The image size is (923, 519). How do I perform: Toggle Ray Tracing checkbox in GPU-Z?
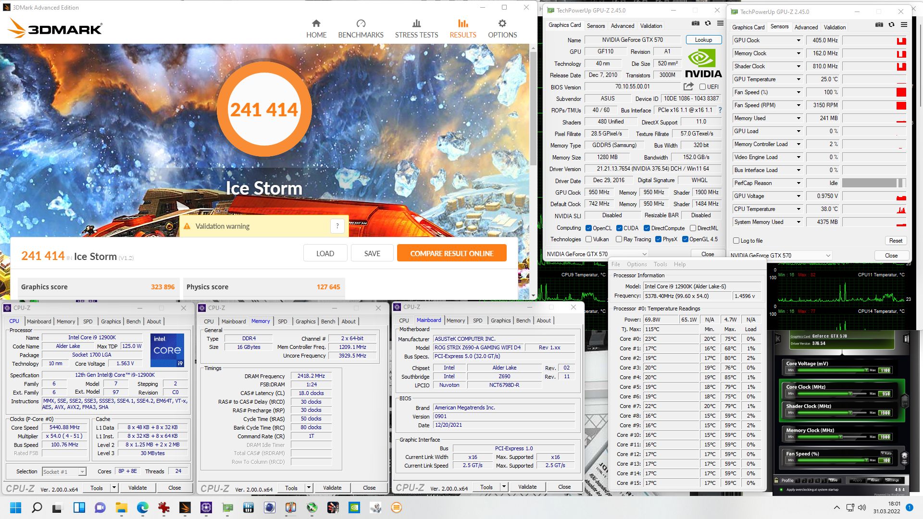619,239
